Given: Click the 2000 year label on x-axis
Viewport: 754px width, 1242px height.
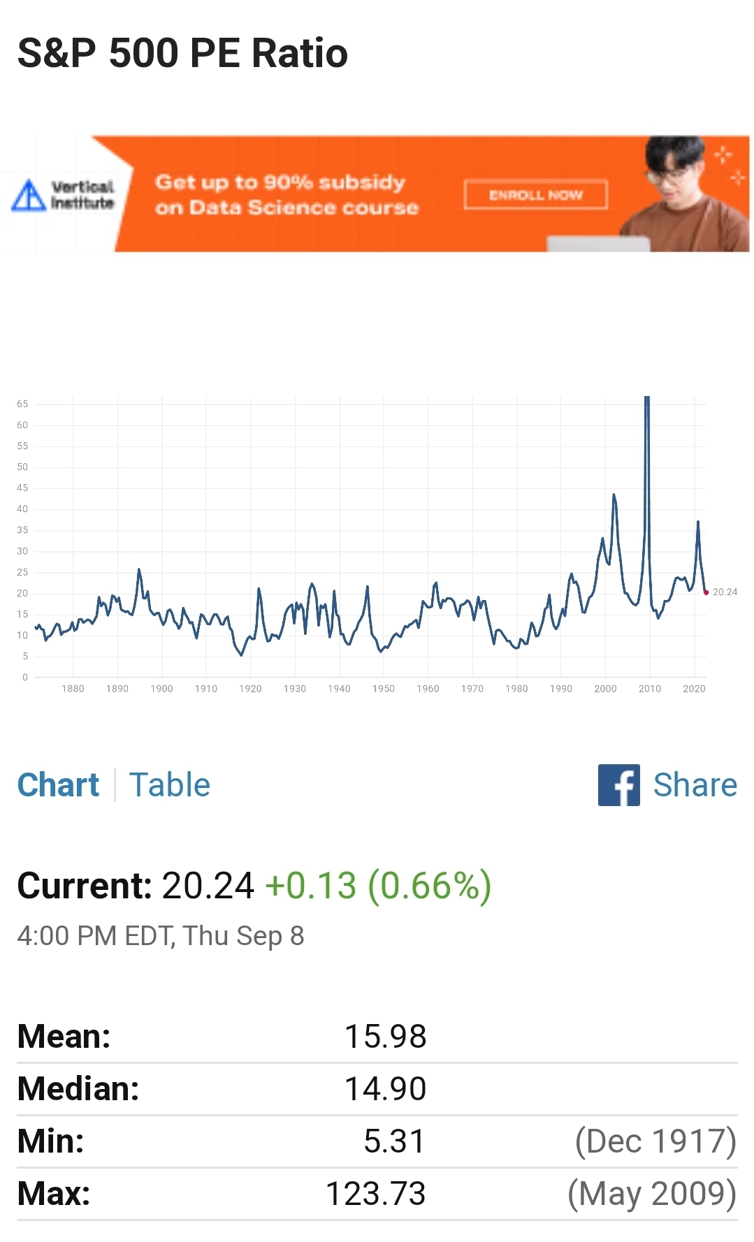Looking at the screenshot, I should pyautogui.click(x=605, y=689).
